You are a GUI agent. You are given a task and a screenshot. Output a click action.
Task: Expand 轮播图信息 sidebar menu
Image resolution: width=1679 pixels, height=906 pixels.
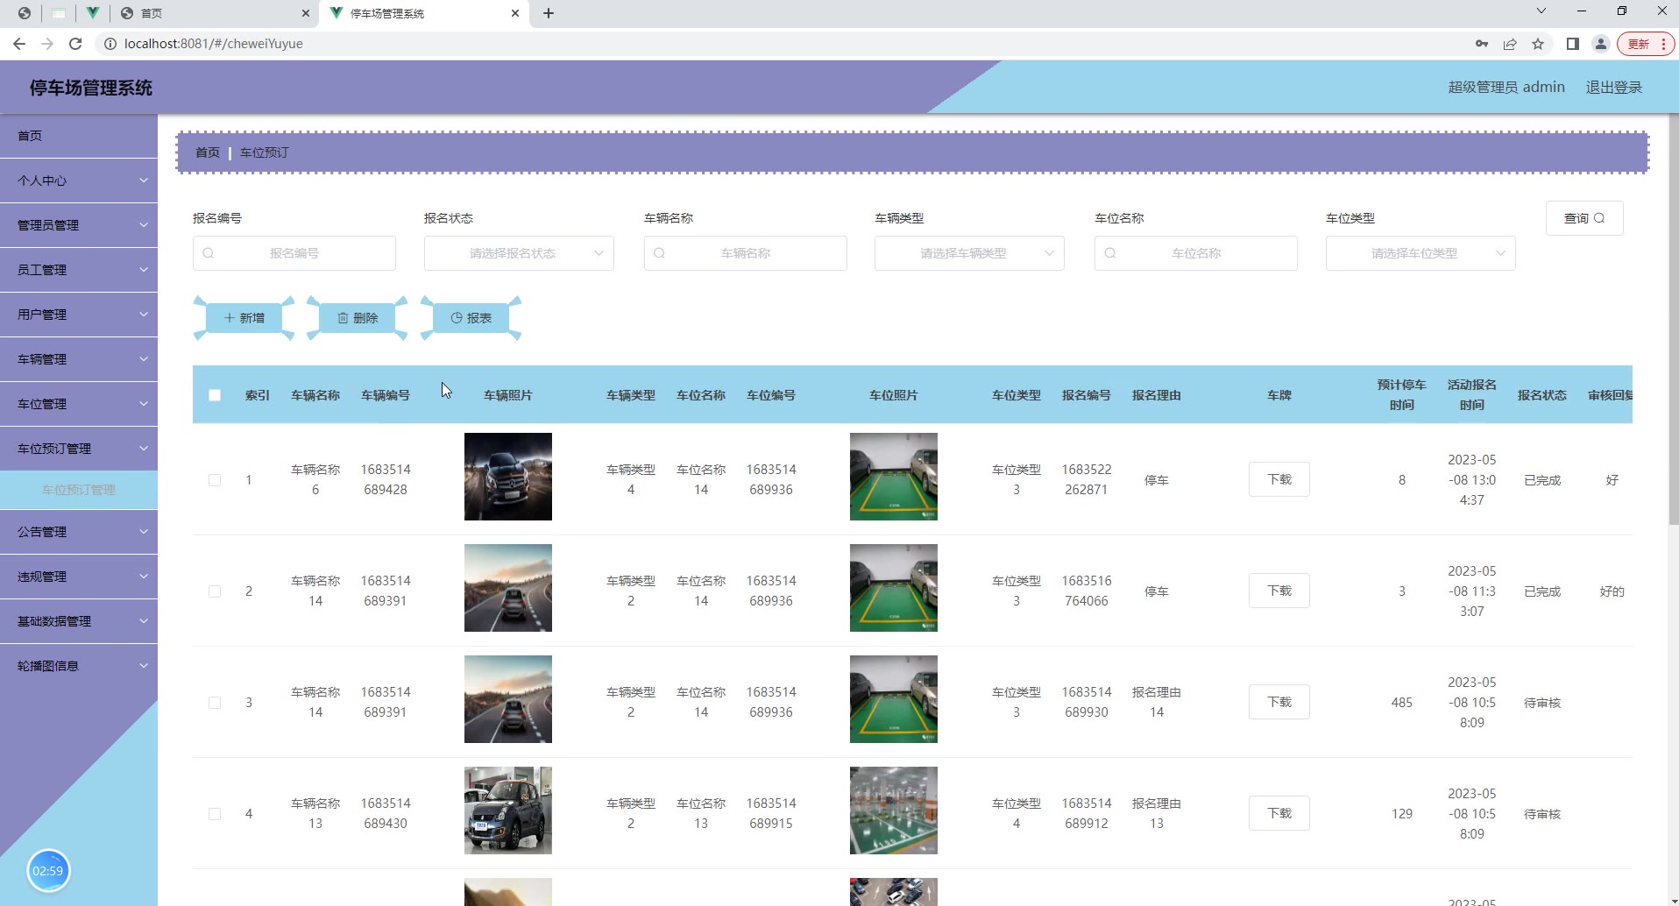[79, 666]
